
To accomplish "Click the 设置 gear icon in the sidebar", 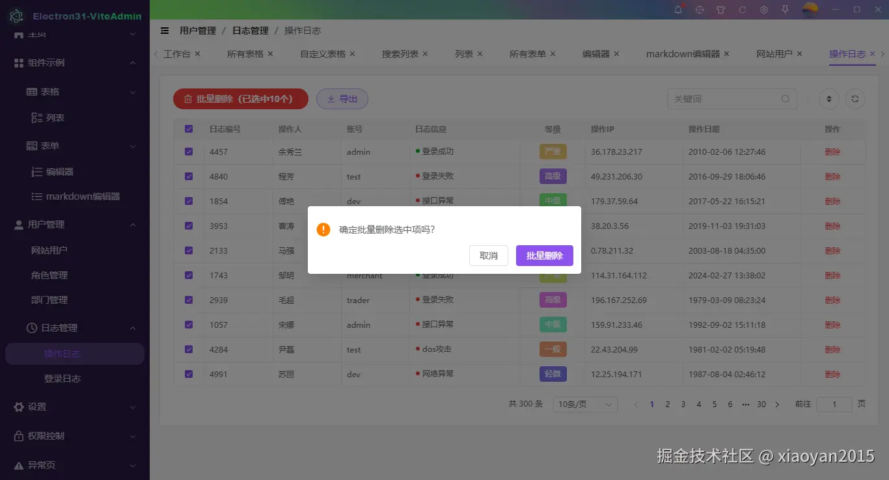I will pos(19,407).
